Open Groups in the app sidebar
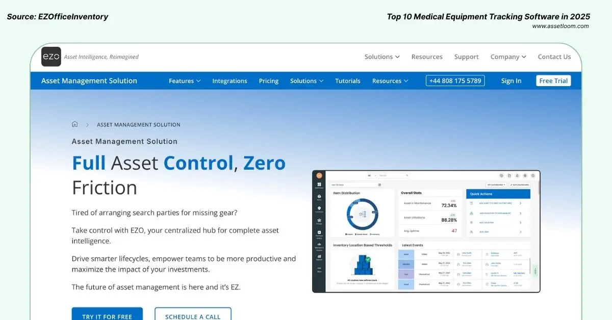Screen dimensions: 612x320 tap(319, 221)
